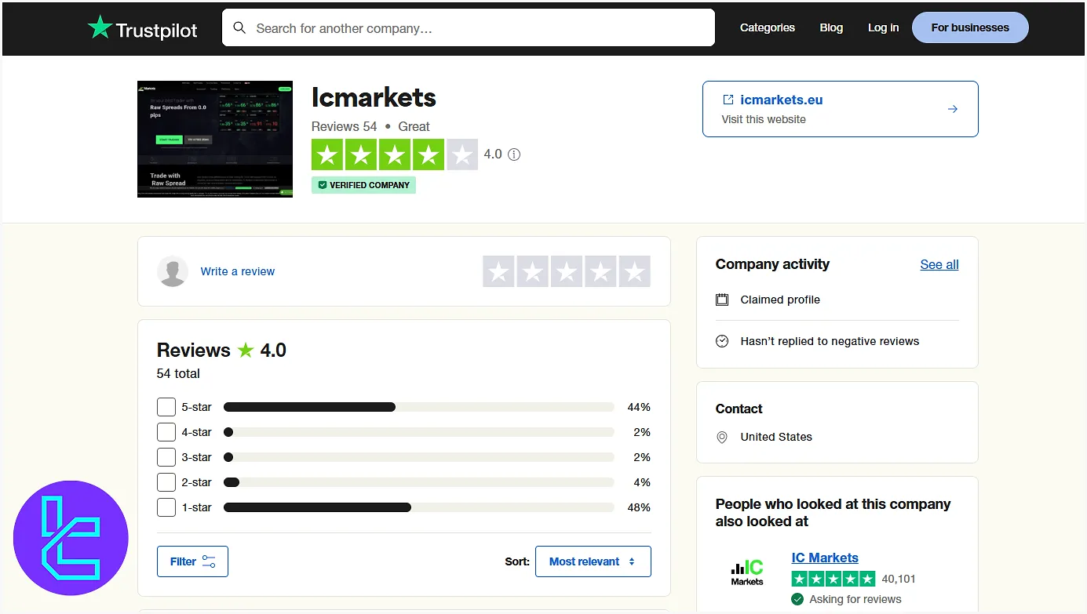Click the Claimed profile text
1087x614 pixels.
click(x=780, y=300)
